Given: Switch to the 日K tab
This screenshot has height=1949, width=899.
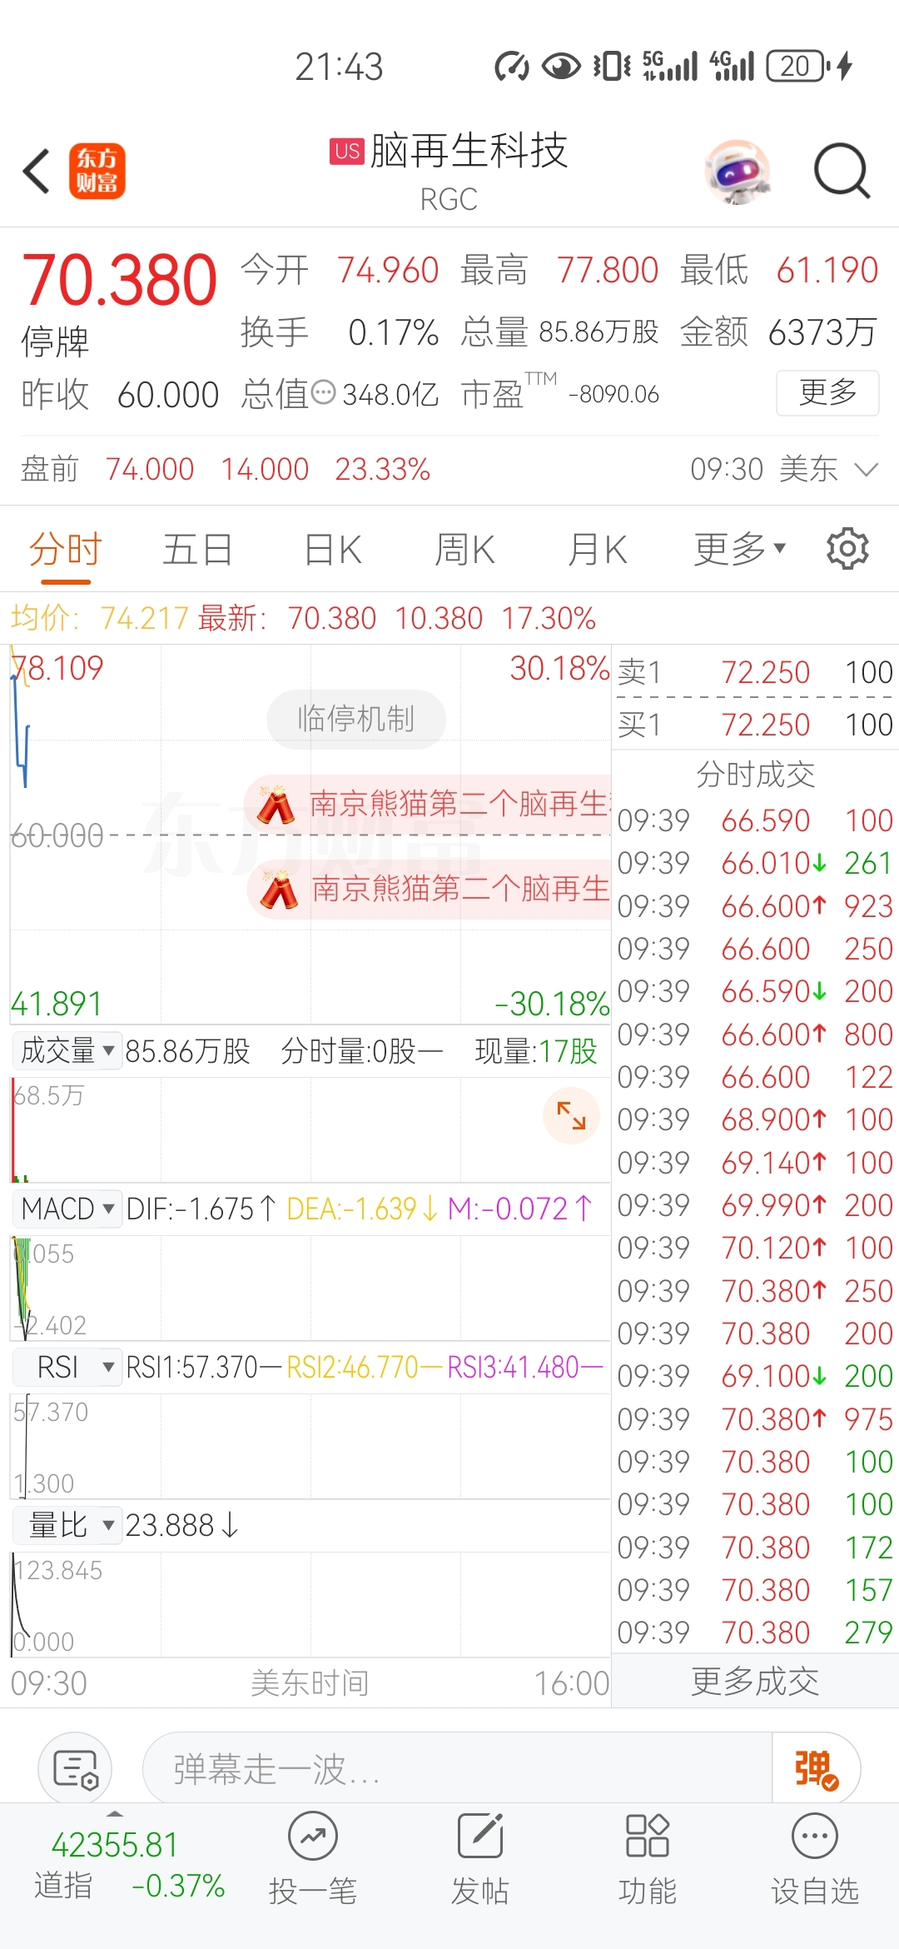Looking at the screenshot, I should click(333, 550).
